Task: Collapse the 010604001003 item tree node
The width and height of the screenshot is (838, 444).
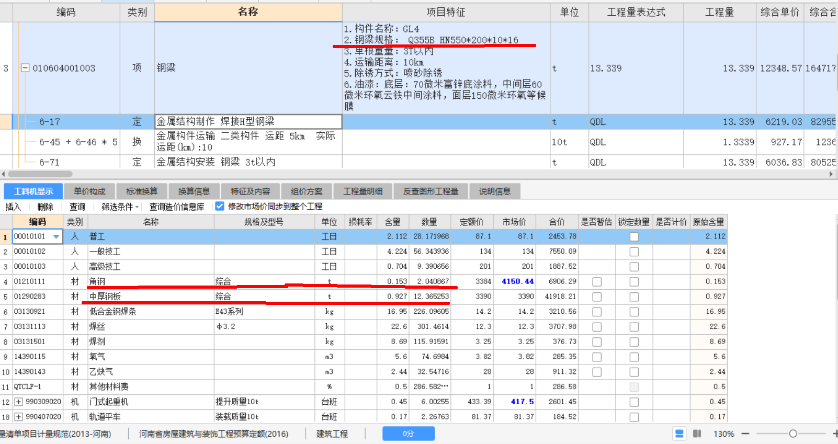Action: [25, 68]
